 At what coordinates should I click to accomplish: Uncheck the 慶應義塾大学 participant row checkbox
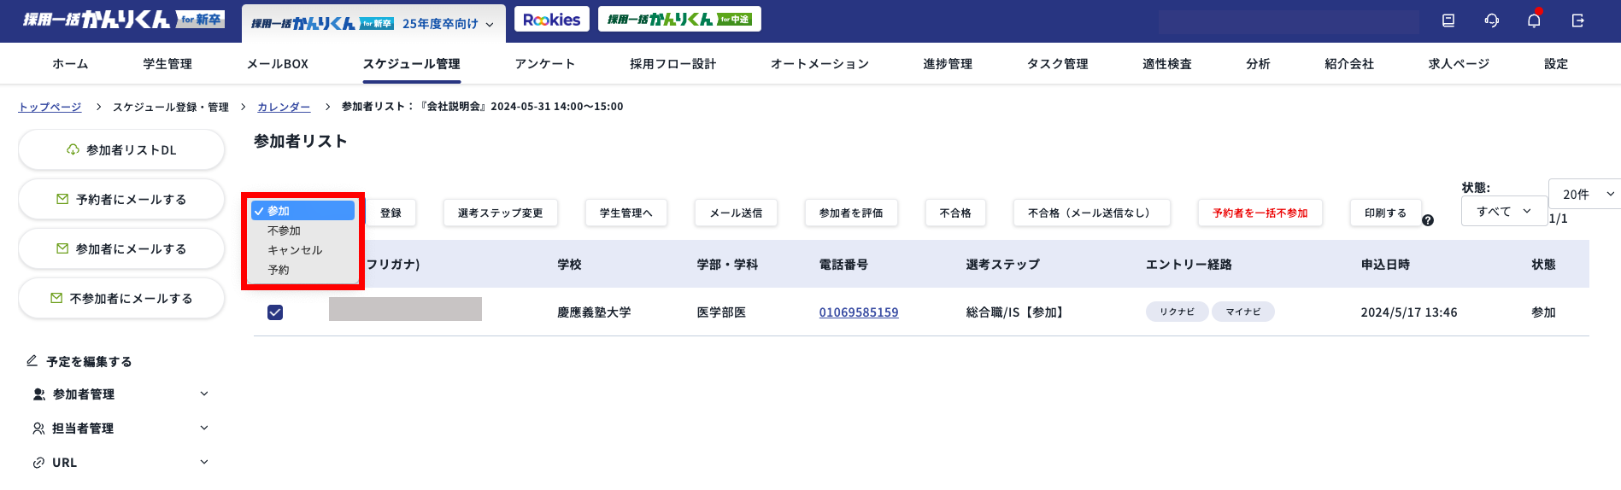click(x=275, y=312)
